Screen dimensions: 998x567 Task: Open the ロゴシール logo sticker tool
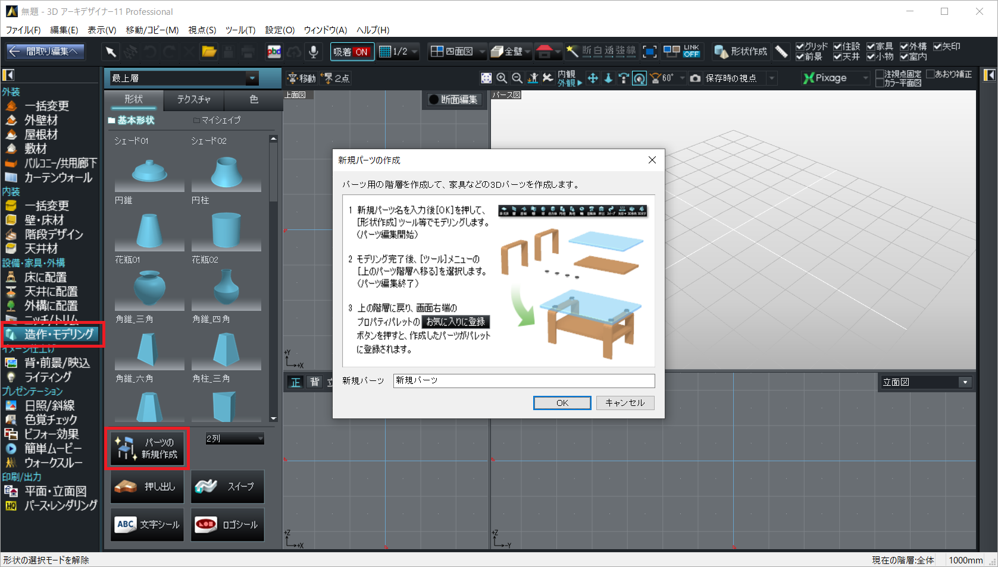(227, 525)
